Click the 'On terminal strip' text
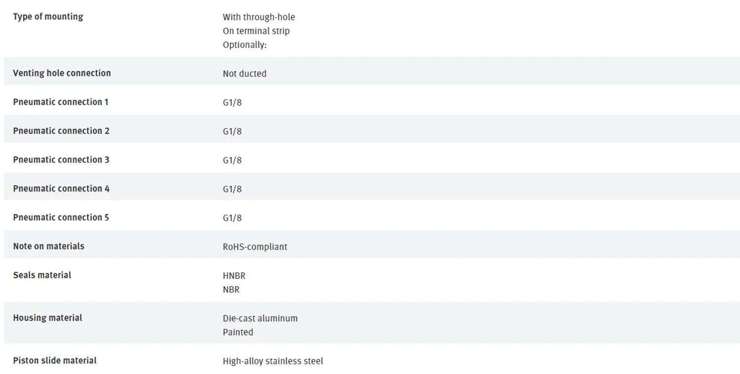 point(256,31)
